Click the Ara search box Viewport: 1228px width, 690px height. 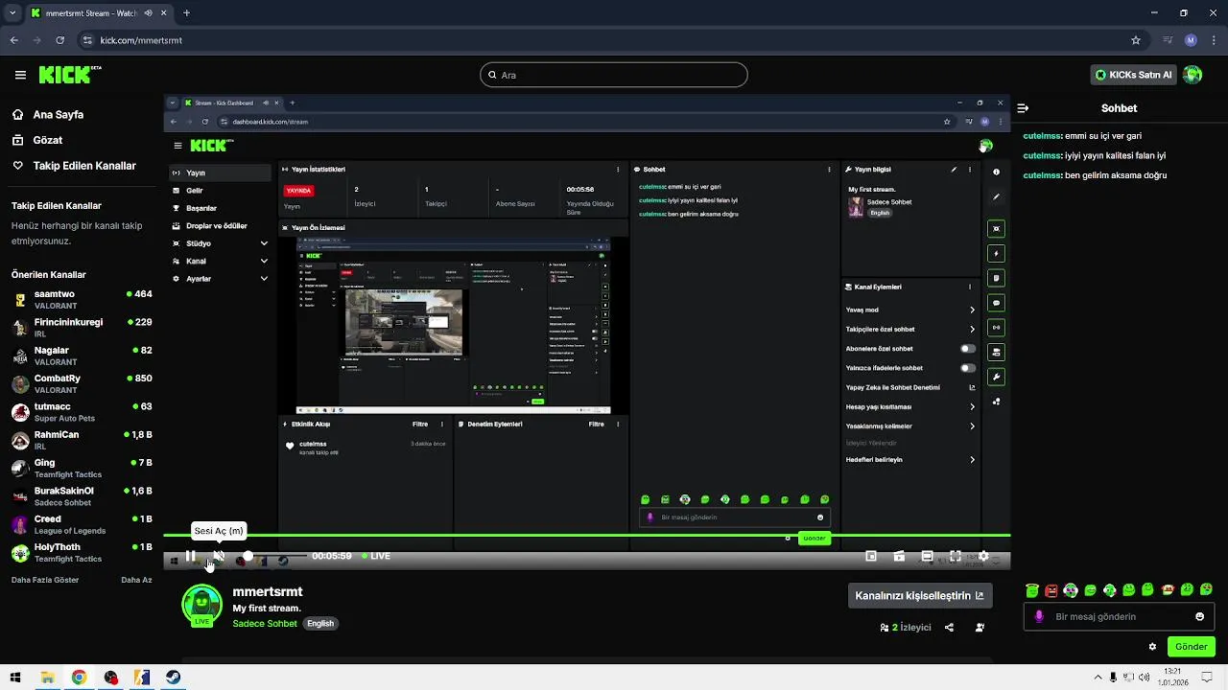click(614, 75)
